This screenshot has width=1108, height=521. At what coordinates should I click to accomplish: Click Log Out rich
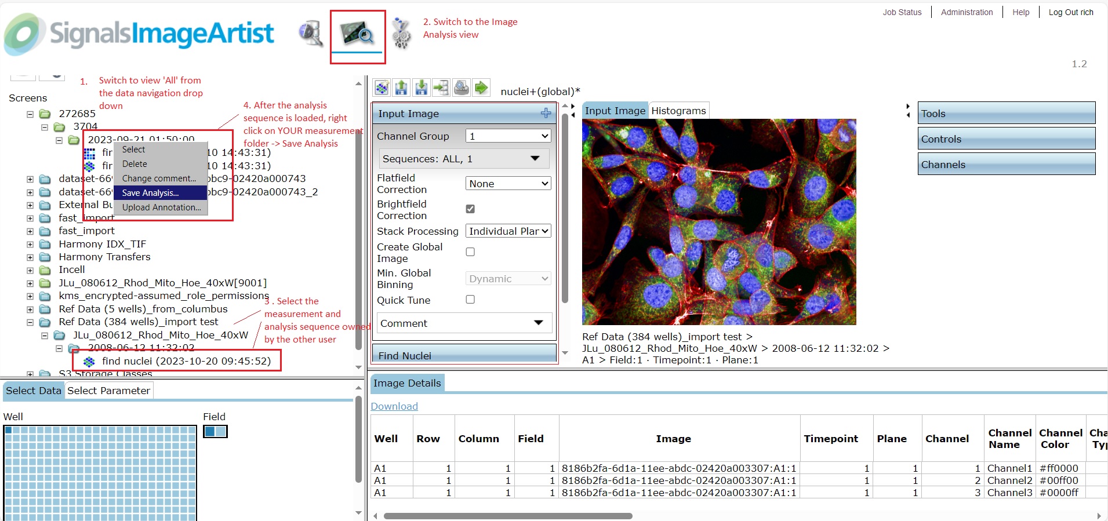tap(1070, 12)
